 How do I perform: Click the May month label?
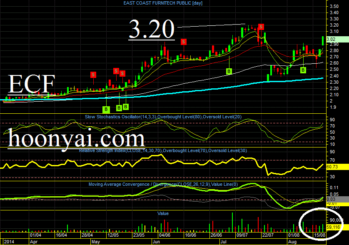coord(96,242)
